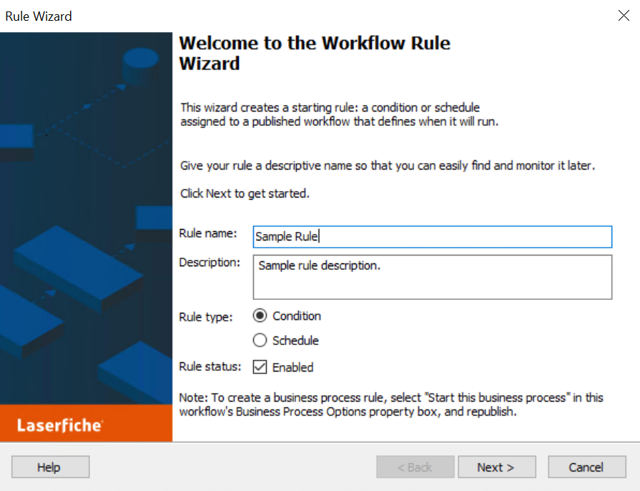
Task: Click into the Rule name field
Action: point(432,237)
